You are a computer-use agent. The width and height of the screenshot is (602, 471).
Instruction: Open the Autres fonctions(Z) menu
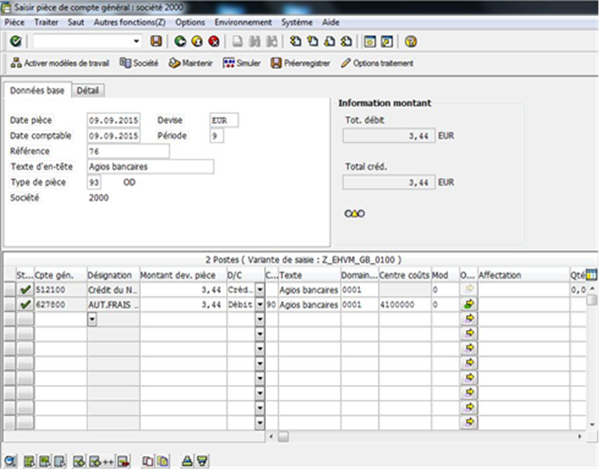point(130,22)
